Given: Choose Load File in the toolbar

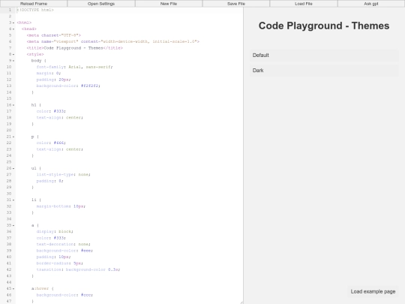Looking at the screenshot, I should coord(304,4).
